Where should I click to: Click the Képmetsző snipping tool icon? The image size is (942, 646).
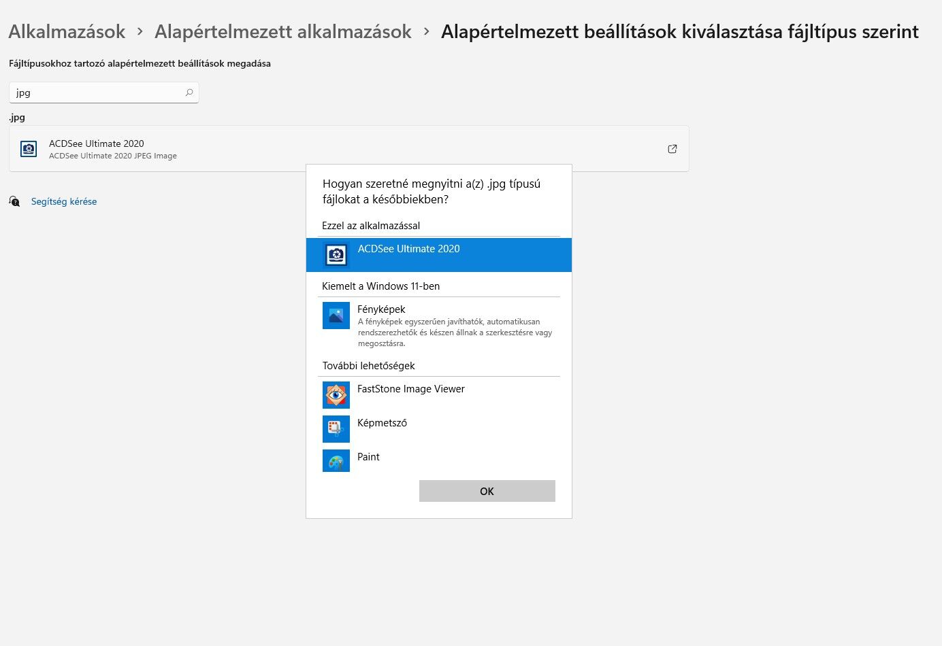click(x=336, y=429)
